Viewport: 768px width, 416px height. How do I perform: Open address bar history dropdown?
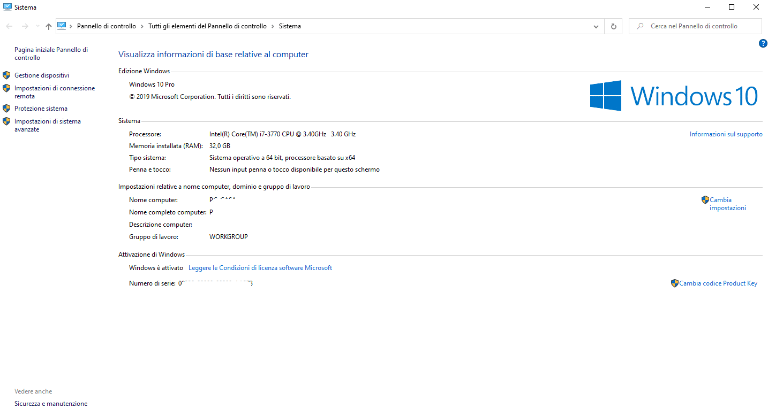click(x=597, y=26)
